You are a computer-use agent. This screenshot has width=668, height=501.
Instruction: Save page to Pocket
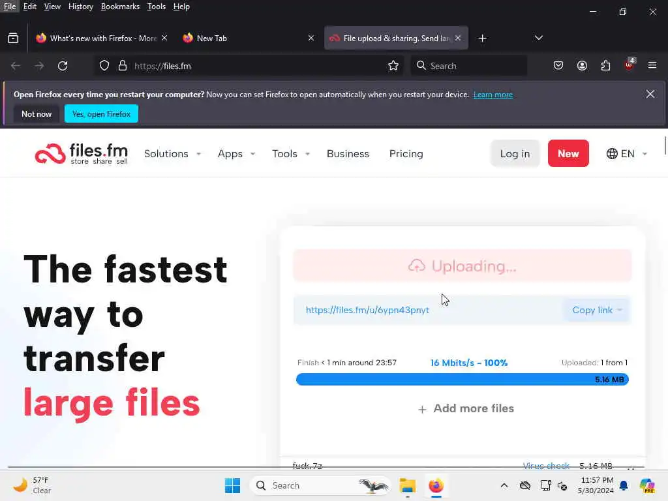[558, 66]
